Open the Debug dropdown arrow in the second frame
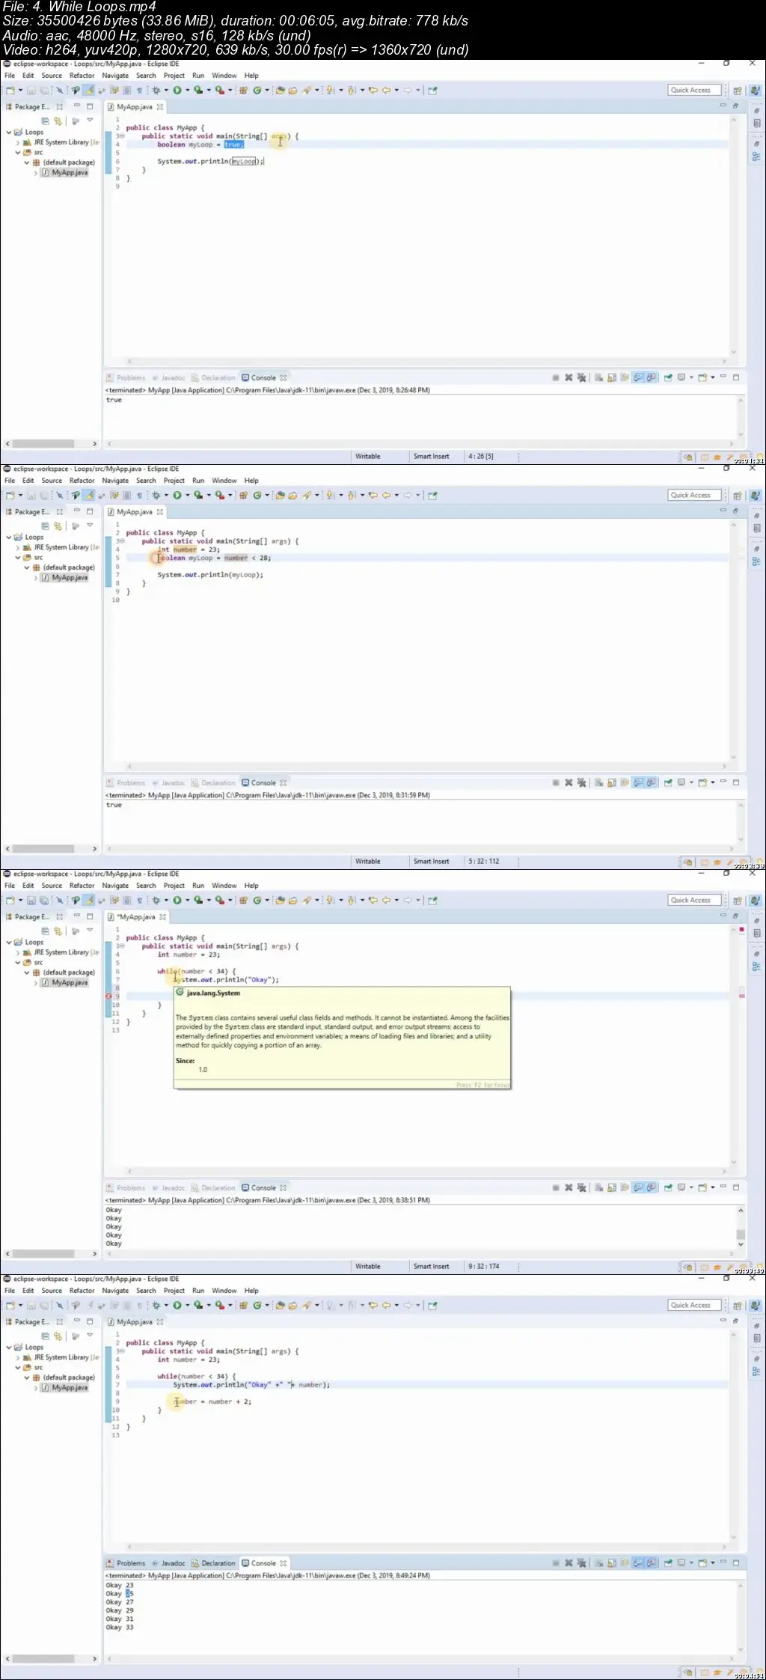 click(x=166, y=495)
